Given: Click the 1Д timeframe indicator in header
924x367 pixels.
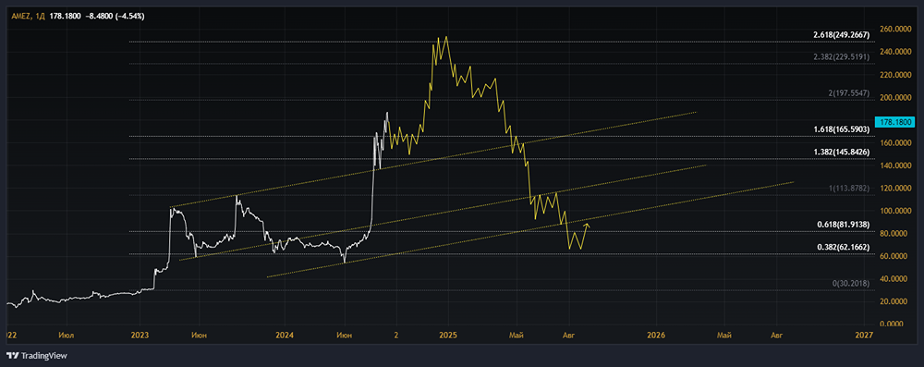Looking at the screenshot, I should pyautogui.click(x=40, y=17).
